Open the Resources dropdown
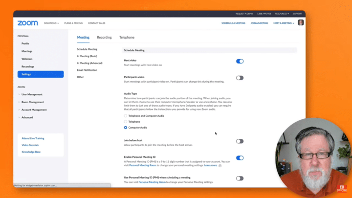The width and height of the screenshot is (352, 198). click(x=282, y=14)
